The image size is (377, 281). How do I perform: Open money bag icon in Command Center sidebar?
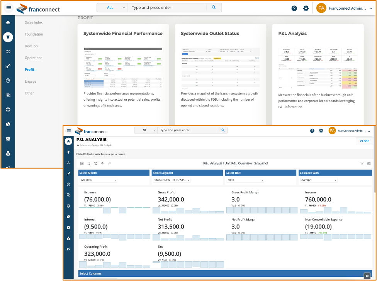[8, 154]
